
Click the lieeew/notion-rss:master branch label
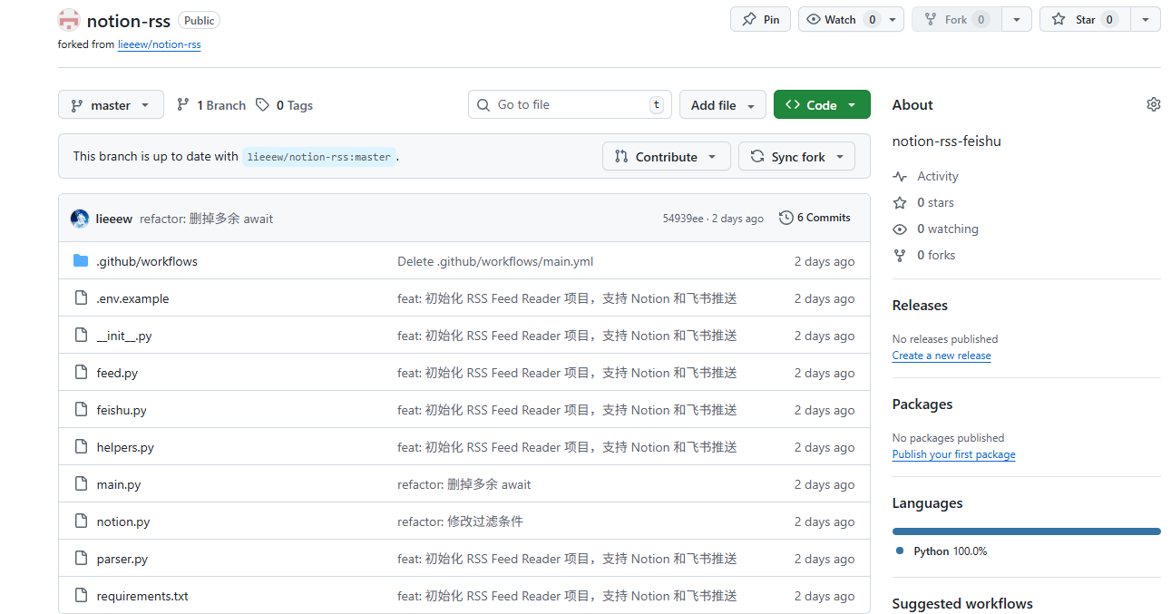point(318,157)
